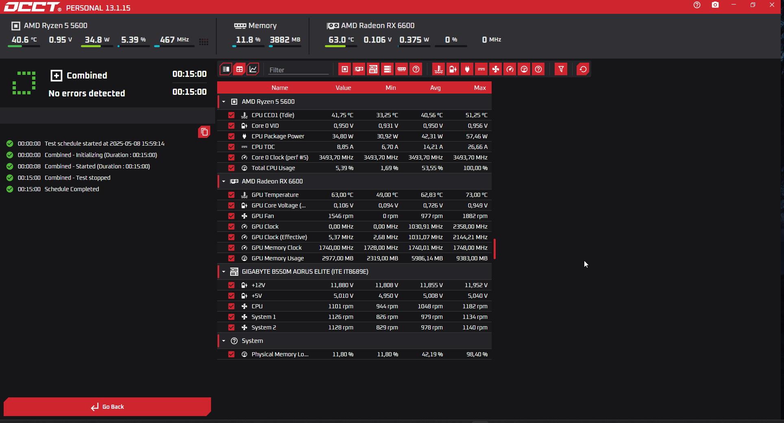
Task: Uncheck the CPU Package Power checkbox
Action: [x=231, y=136]
